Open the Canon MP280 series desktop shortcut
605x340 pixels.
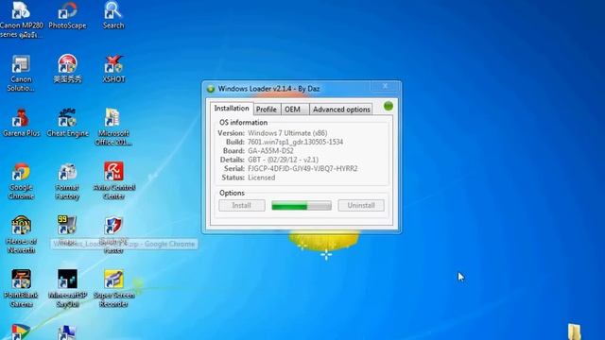coord(21,19)
